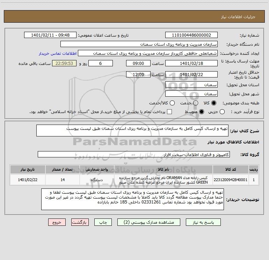Image resolution: width=269 pixels, height=260 pixels.
Task: Click the buyer organization name field
Action: (139, 44)
